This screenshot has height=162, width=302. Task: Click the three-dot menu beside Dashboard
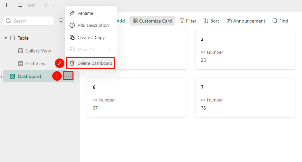(68, 76)
